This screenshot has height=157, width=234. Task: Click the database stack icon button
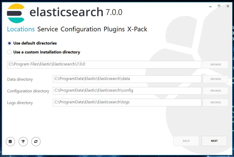point(10,141)
